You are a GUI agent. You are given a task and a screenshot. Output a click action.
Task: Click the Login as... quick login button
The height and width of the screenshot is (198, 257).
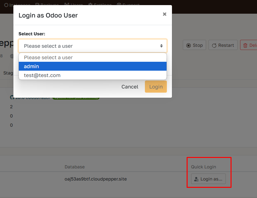click(x=209, y=179)
